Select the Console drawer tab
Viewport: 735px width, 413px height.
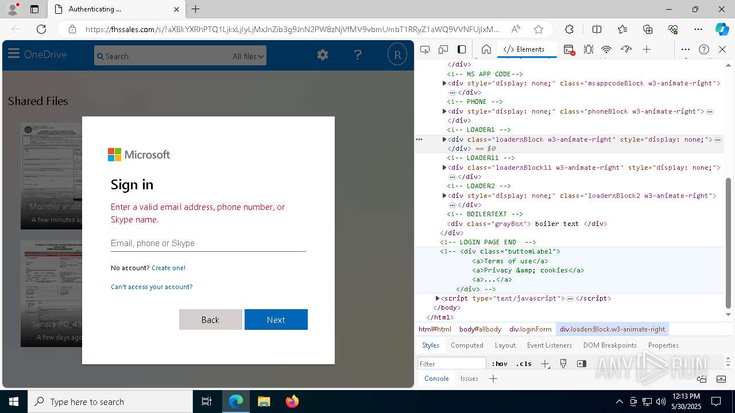click(436, 379)
